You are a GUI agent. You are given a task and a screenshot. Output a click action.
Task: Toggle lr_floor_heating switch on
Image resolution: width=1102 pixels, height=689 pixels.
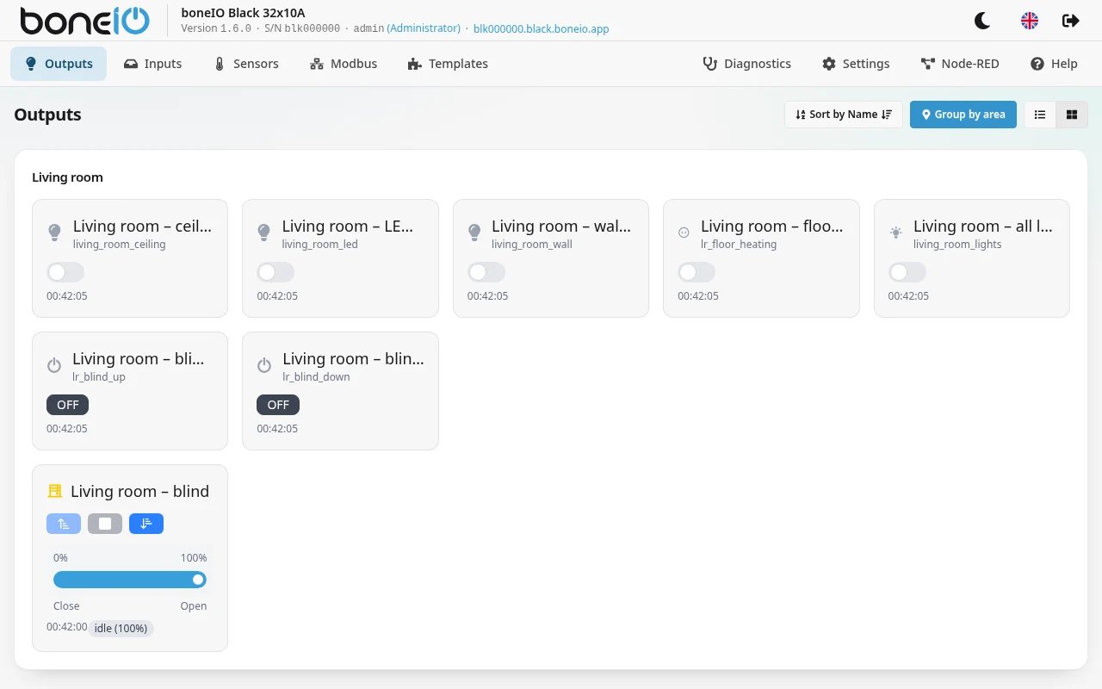696,272
